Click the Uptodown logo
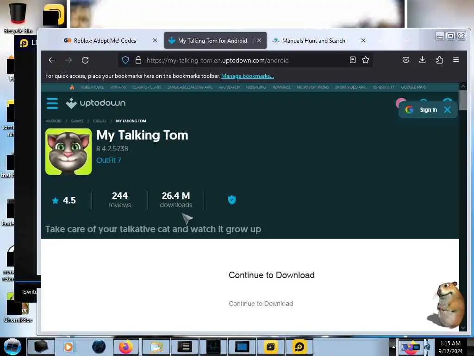 pyautogui.click(x=95, y=103)
